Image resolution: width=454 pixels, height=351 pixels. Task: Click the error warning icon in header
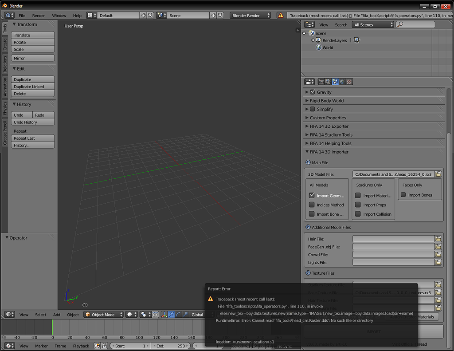[x=281, y=16]
